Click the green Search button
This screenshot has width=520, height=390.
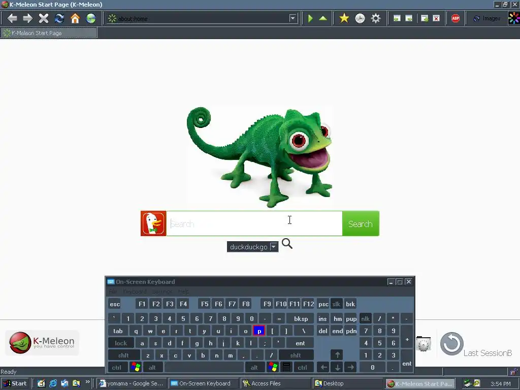coord(361,223)
